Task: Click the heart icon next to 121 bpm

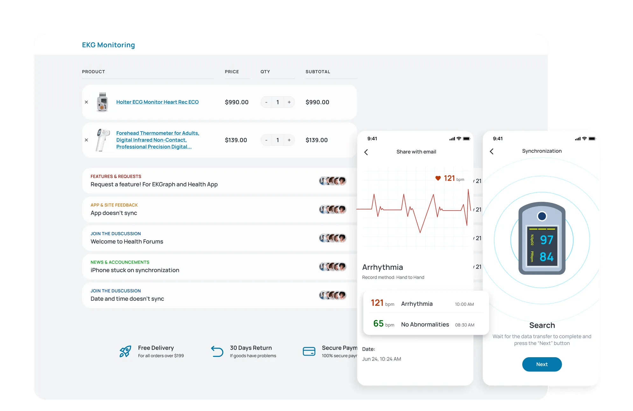Action: pos(438,178)
